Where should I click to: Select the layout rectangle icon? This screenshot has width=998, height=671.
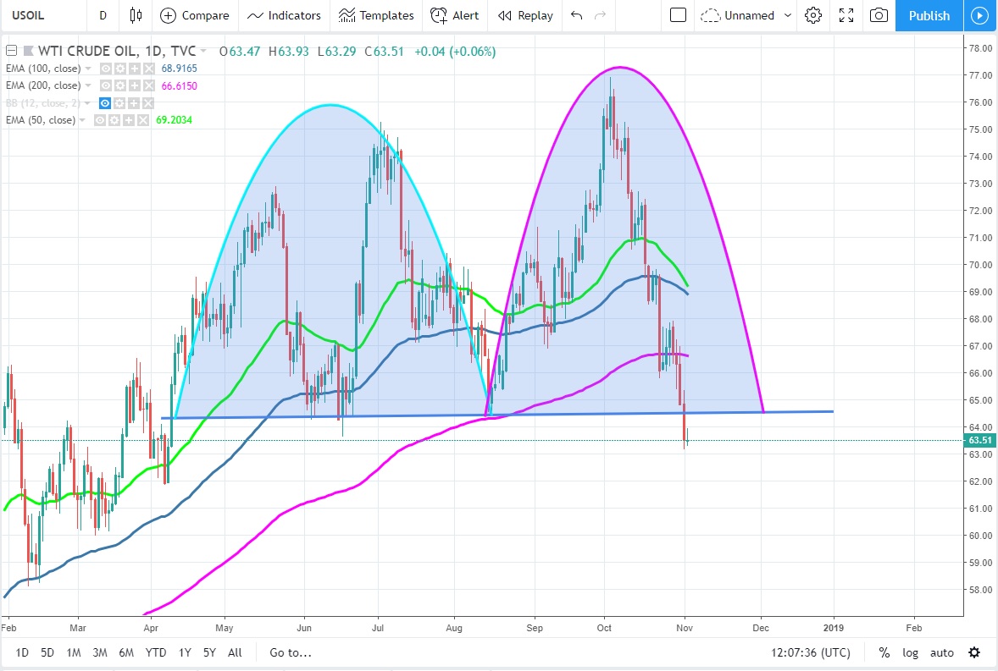[677, 15]
